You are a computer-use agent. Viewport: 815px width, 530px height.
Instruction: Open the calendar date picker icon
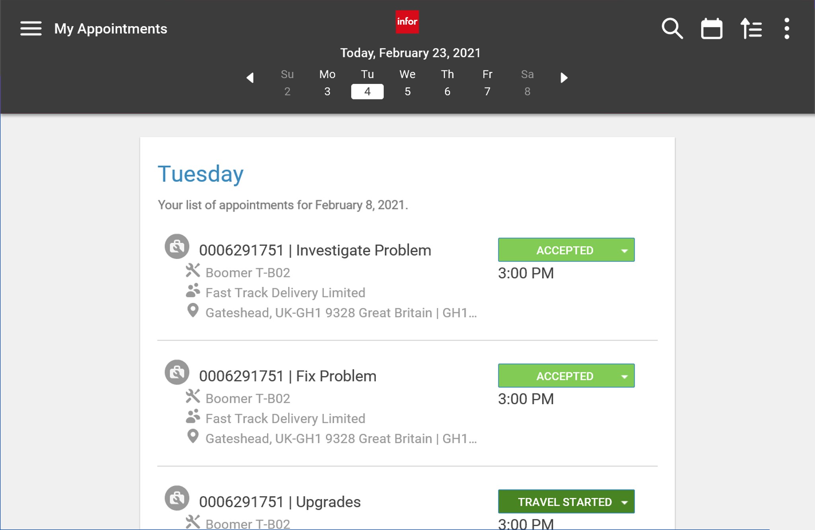click(x=711, y=29)
